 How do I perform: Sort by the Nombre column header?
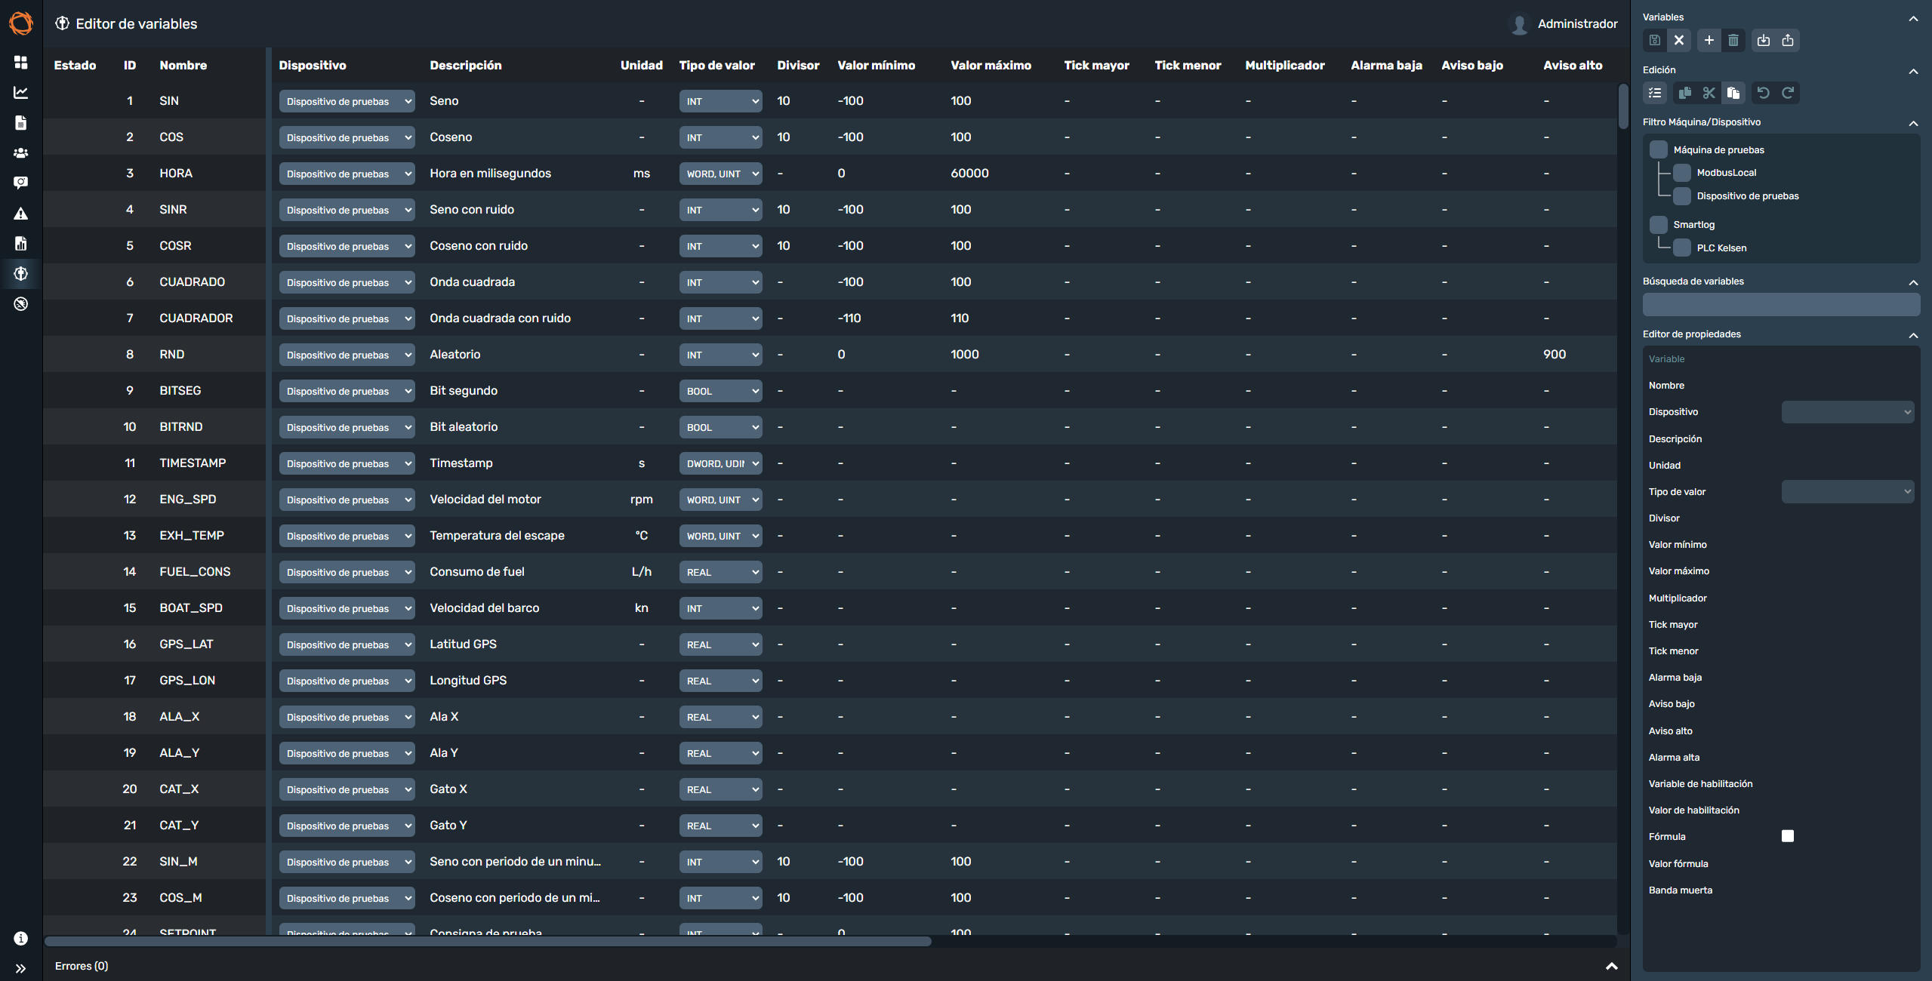(183, 65)
